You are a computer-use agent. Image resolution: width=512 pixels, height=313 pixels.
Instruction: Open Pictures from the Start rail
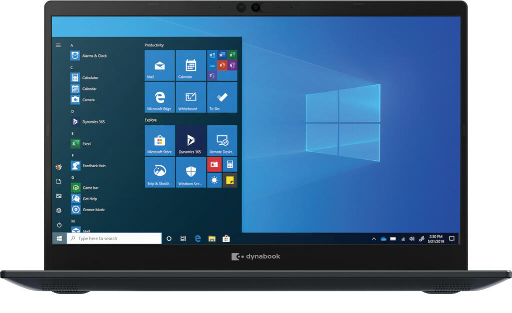point(59,196)
